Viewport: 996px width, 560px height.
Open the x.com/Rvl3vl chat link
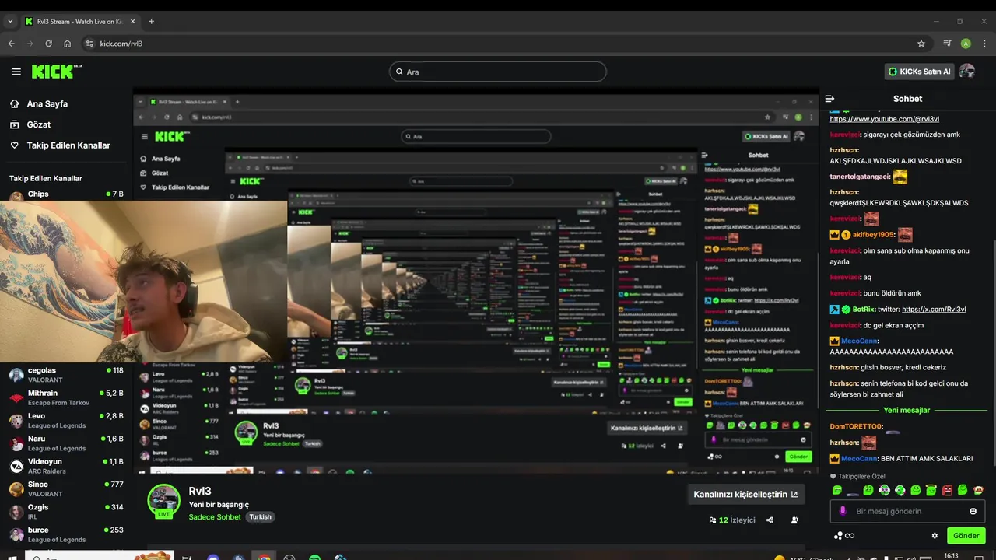pos(934,310)
